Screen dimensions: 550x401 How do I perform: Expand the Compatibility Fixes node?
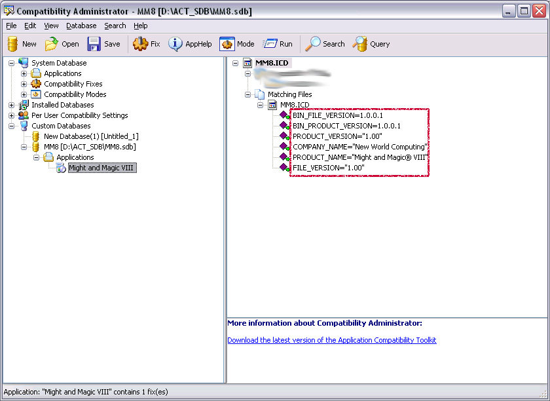24,84
